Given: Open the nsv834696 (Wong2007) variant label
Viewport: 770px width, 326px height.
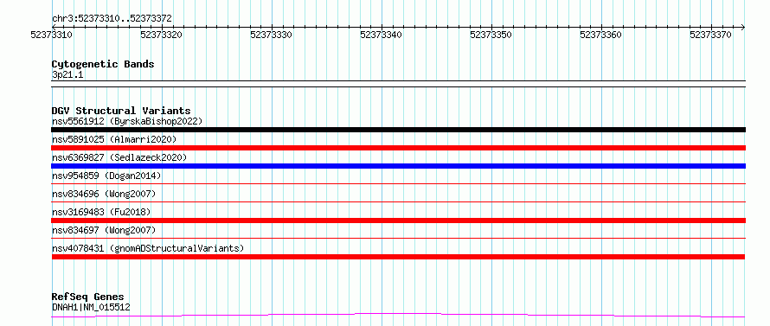Looking at the screenshot, I should click(104, 194).
